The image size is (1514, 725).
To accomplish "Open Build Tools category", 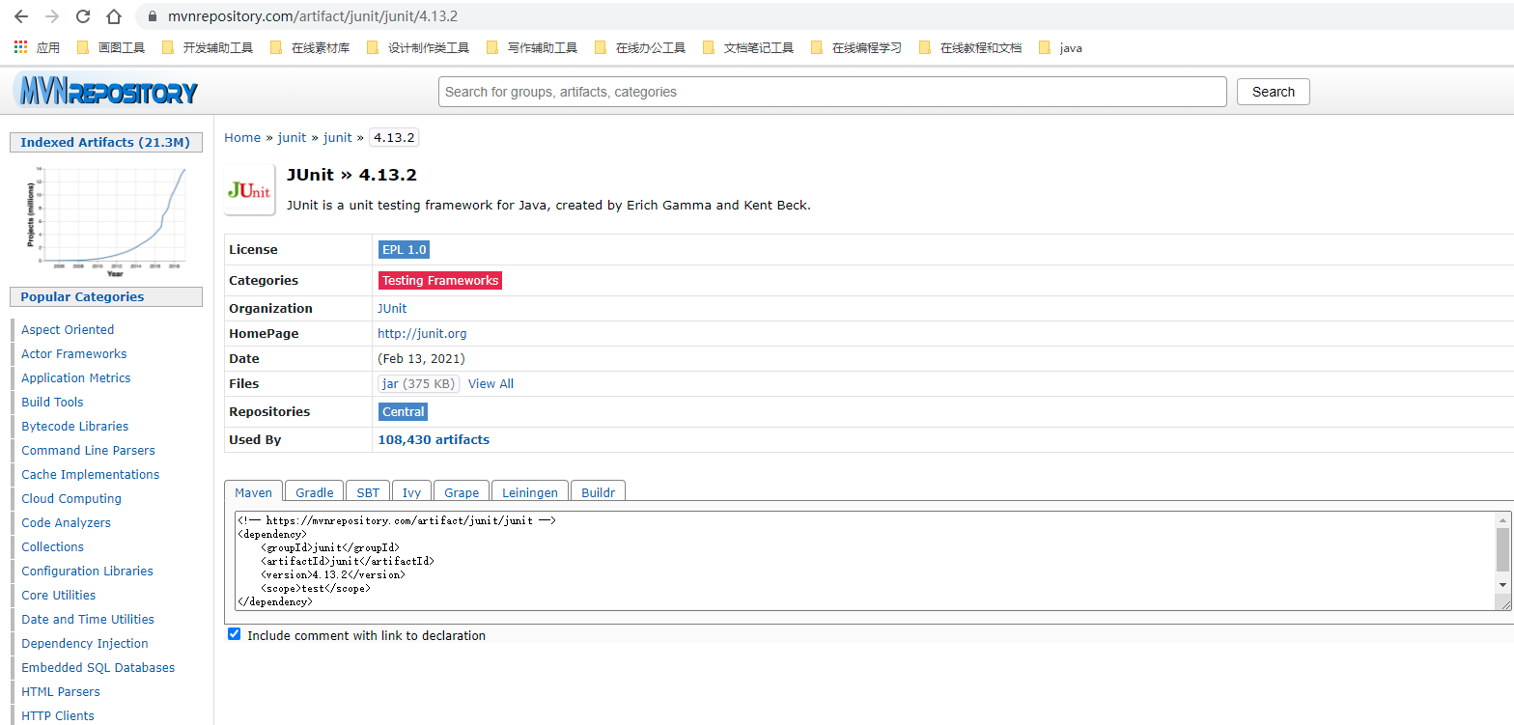I will tap(52, 402).
